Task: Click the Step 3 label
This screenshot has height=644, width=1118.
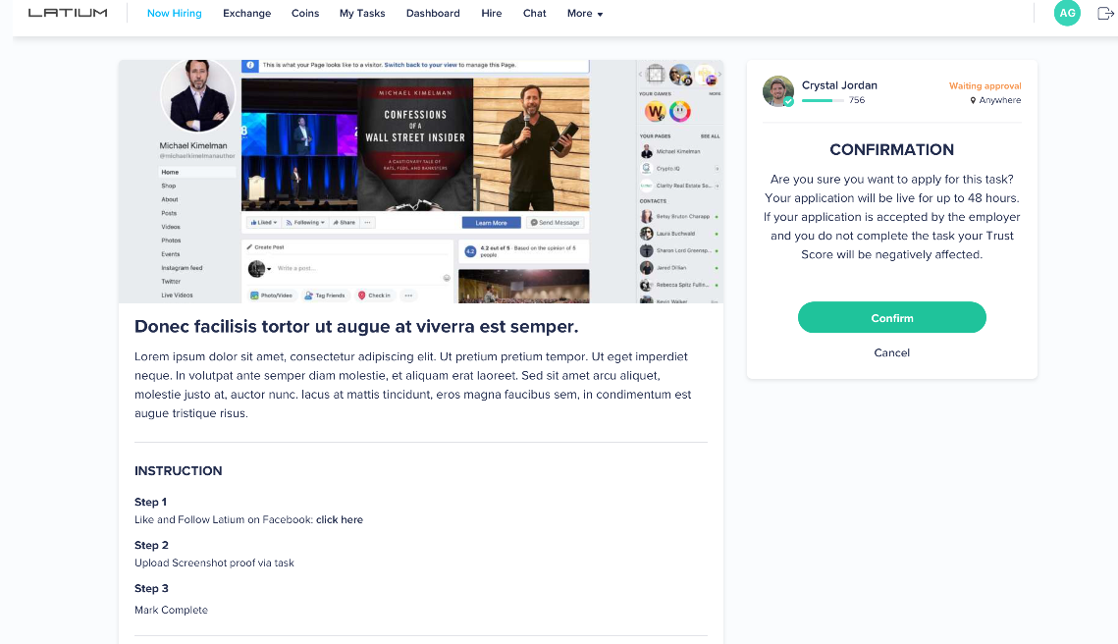Action: (x=151, y=588)
